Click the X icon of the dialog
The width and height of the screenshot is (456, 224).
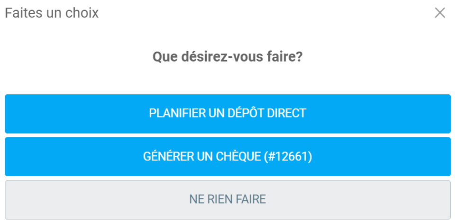pyautogui.click(x=440, y=13)
